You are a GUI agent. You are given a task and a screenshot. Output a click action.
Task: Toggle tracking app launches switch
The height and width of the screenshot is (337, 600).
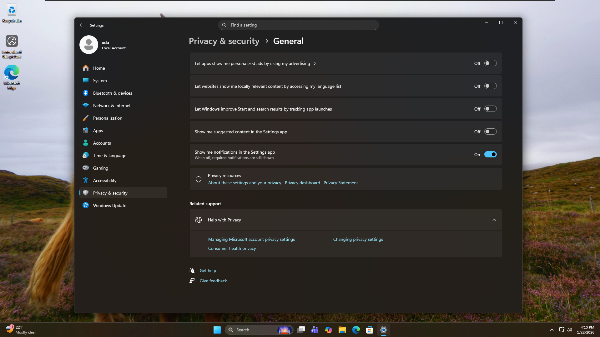click(x=490, y=109)
